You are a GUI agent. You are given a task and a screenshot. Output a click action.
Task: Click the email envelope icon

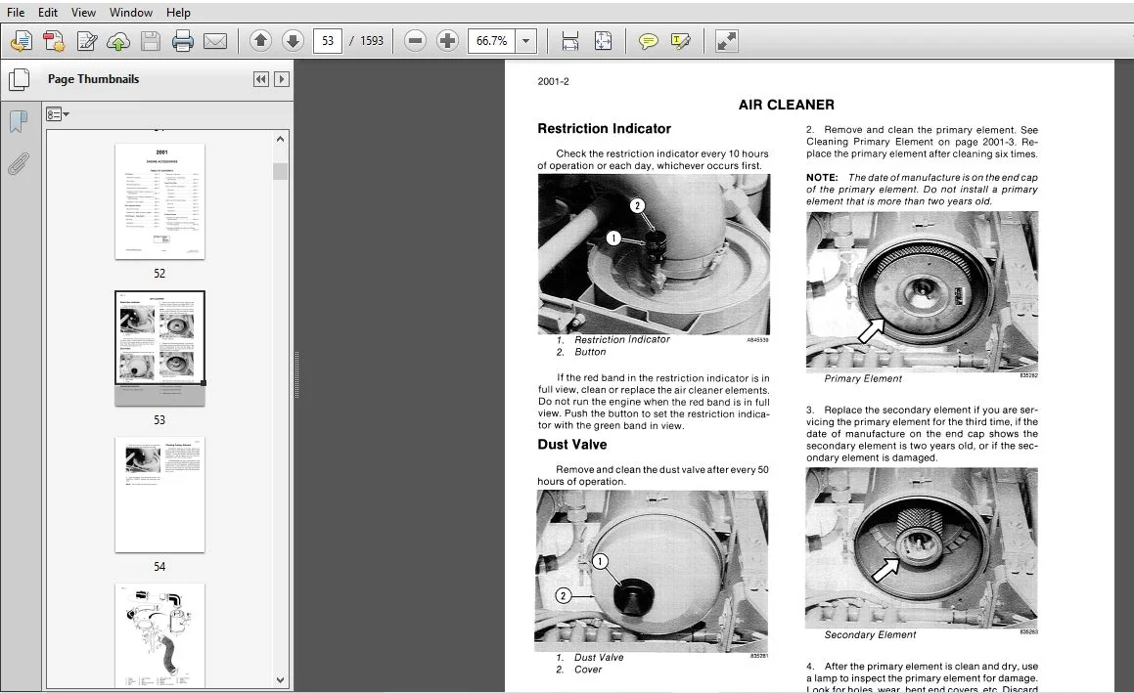215,41
